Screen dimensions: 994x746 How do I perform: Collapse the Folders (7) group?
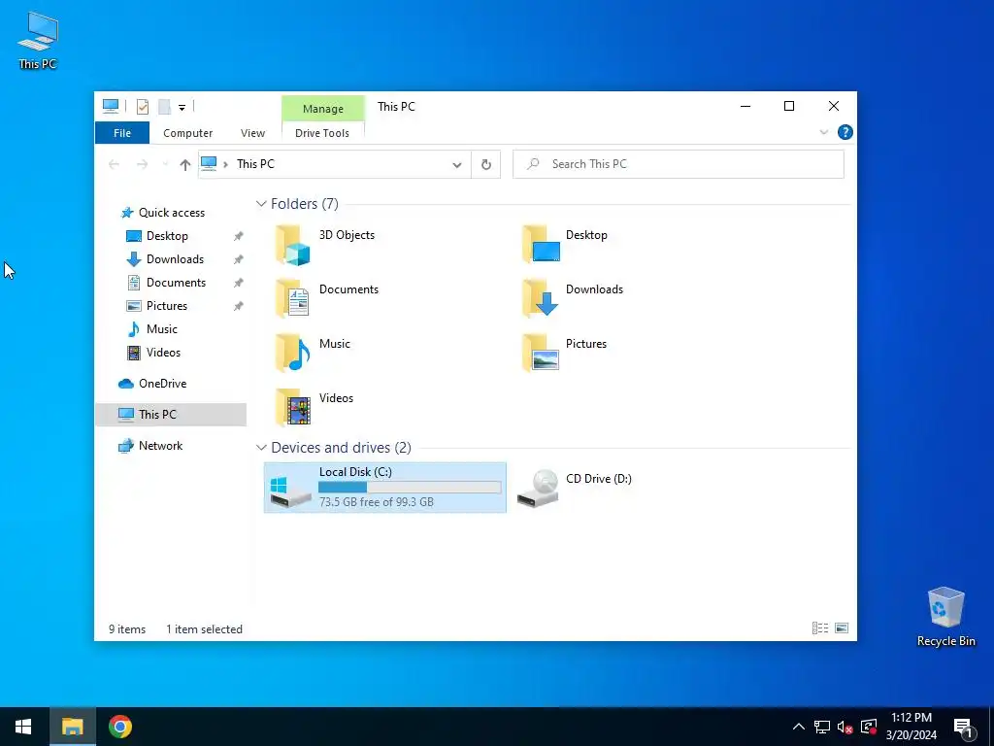261,204
